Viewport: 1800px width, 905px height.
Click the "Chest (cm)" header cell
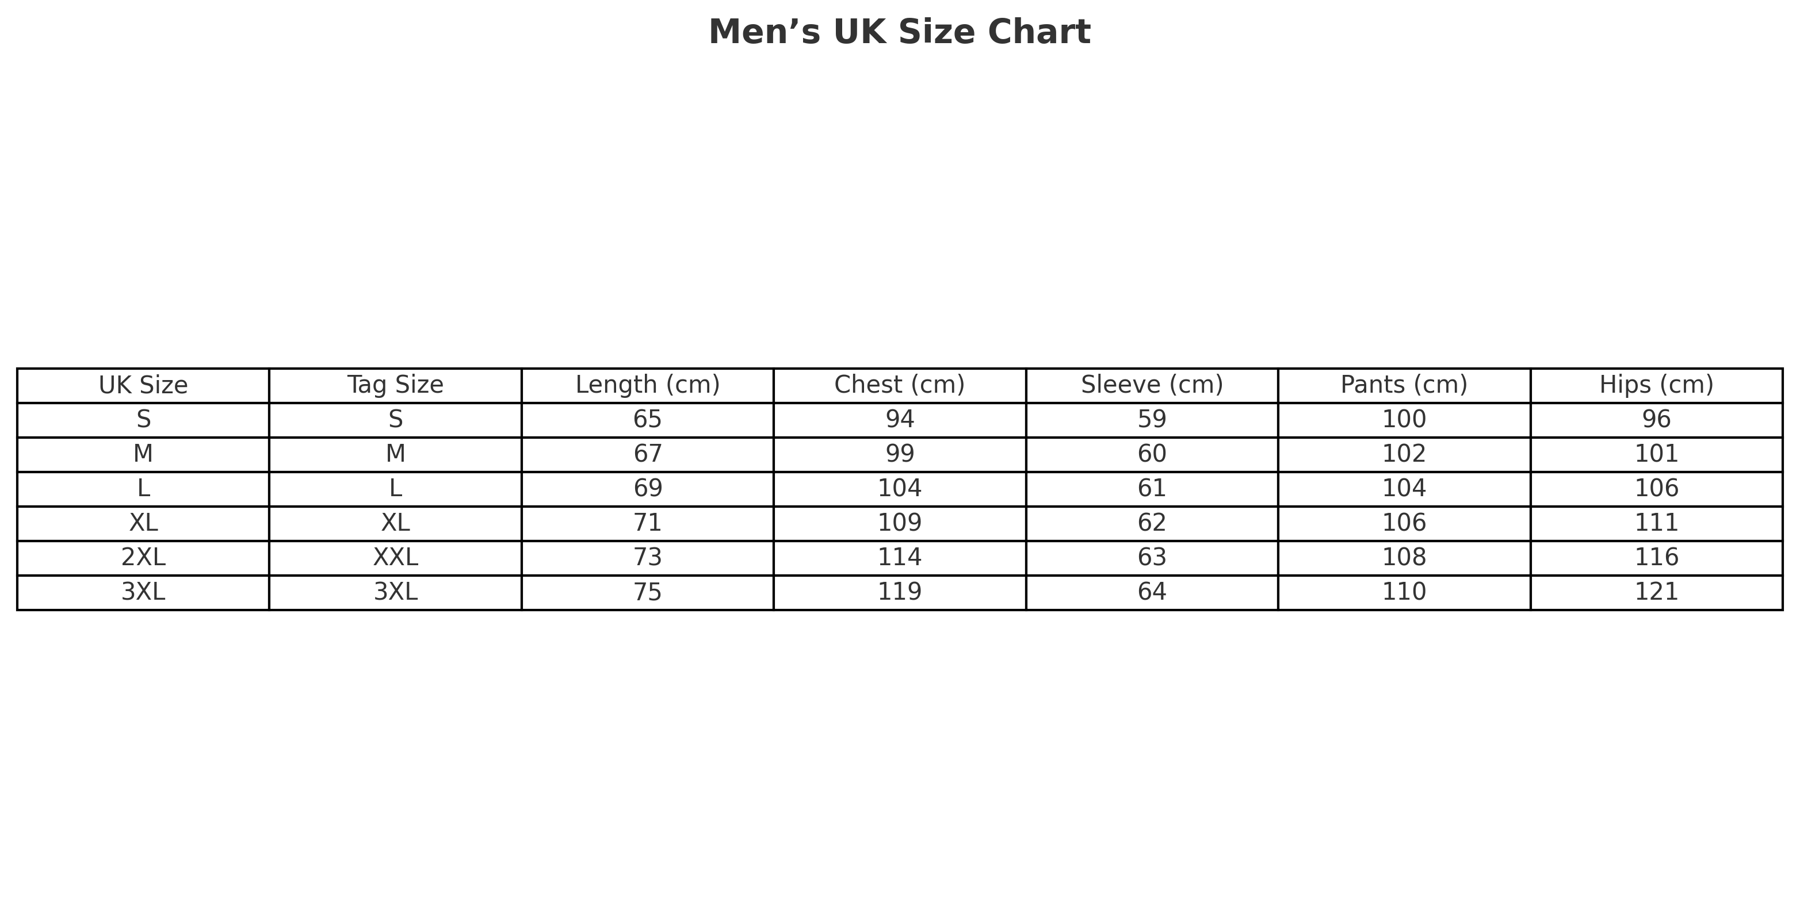coord(899,385)
